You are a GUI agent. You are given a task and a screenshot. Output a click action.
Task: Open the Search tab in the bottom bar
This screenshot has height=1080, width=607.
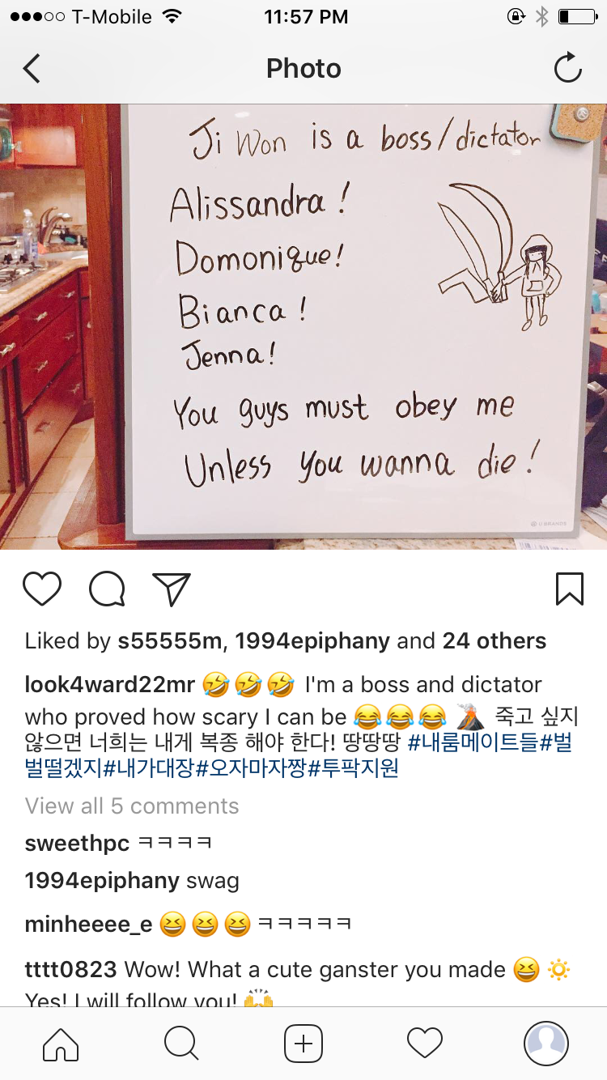(x=181, y=1044)
